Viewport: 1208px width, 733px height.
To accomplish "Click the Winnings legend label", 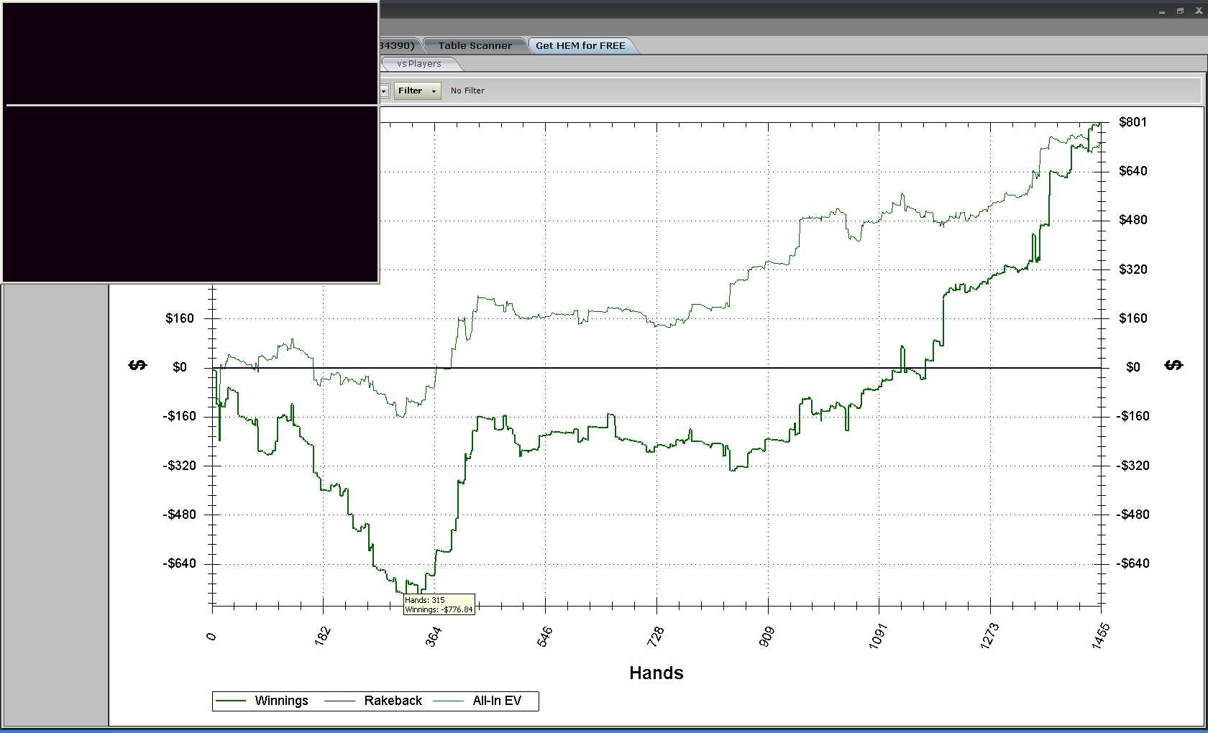I will [x=281, y=701].
